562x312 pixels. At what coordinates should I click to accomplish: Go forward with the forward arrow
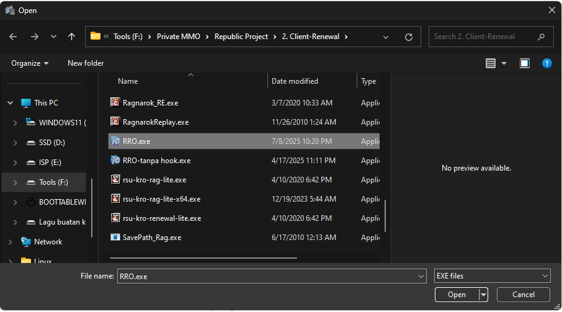point(35,37)
